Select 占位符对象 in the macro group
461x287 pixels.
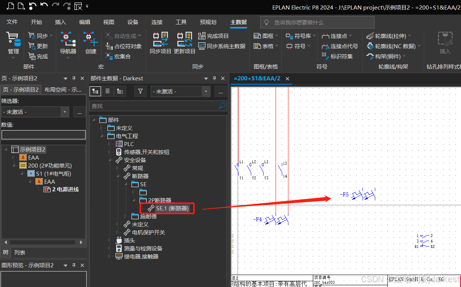coord(123,46)
